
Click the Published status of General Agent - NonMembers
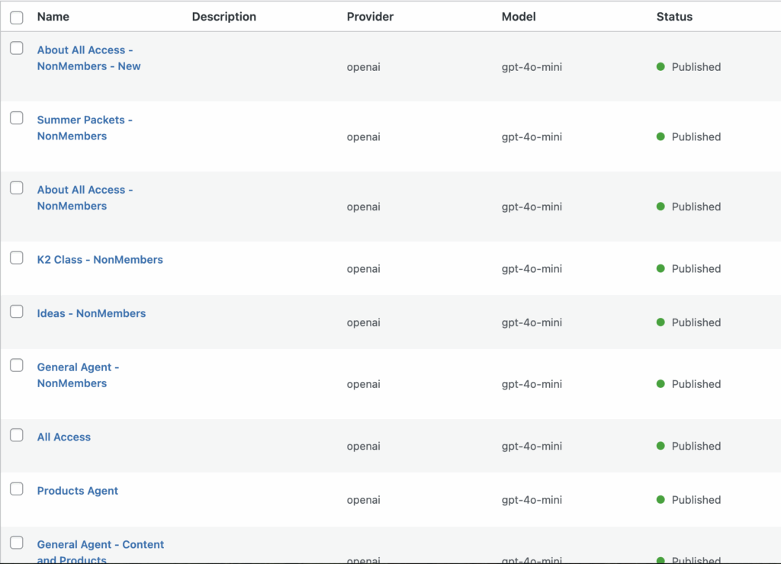click(696, 384)
